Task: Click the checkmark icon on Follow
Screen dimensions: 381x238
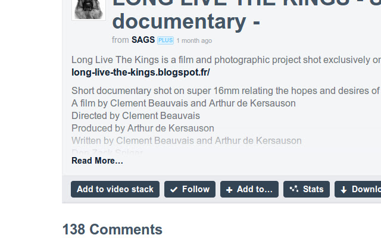Action: [x=174, y=189]
